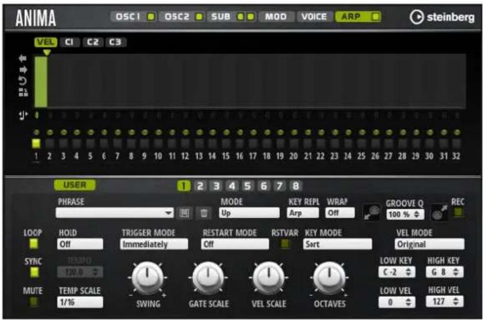Screen dimensions: 483x320
Task: Select the VEL lane tab
Action: 46,42
